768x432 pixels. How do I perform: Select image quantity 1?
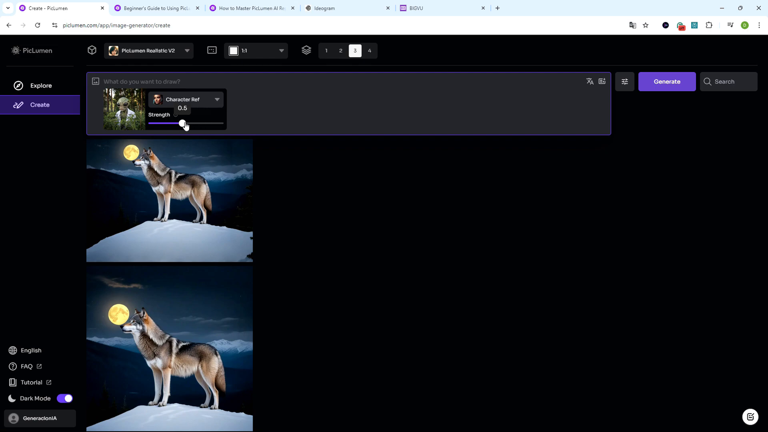click(326, 50)
